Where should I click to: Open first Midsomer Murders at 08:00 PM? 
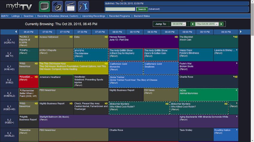(x=139, y=108)
